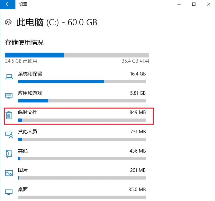Viewport: 215px width, 201px height.
Task: Maximize the Settings window
Action: tap(194, 4)
